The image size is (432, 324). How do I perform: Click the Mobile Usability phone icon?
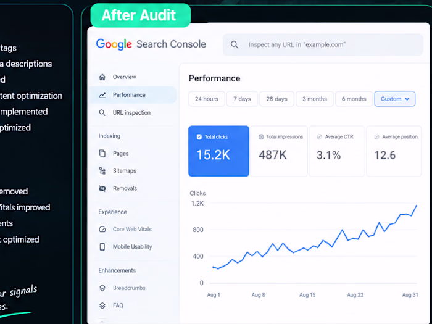click(x=102, y=247)
